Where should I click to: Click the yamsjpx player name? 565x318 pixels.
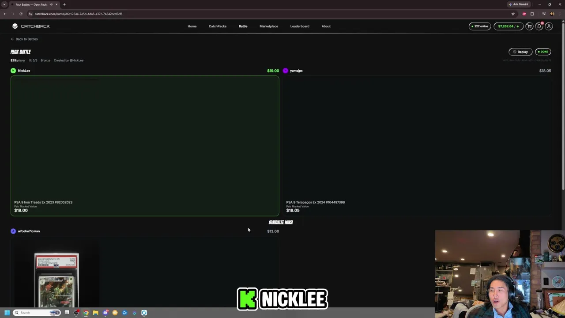(296, 71)
